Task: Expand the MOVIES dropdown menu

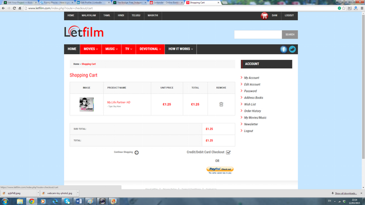Action: click(91, 49)
